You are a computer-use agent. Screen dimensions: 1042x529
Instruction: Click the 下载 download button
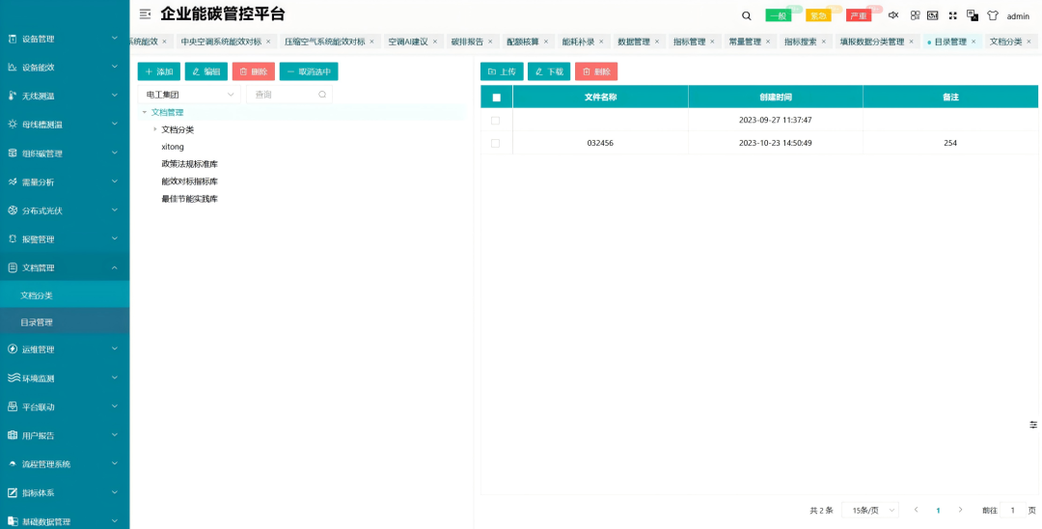pos(549,71)
